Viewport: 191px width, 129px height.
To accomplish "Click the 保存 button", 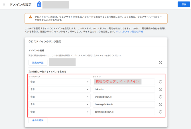I will [184, 5].
